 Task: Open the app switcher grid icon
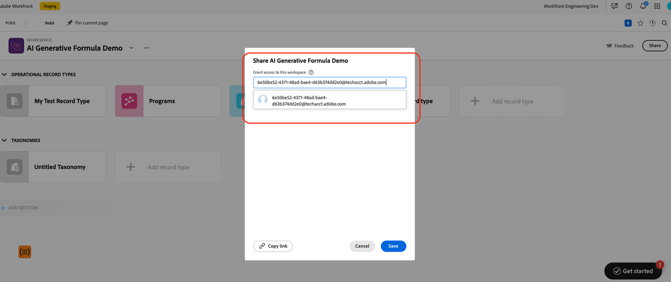(657, 6)
